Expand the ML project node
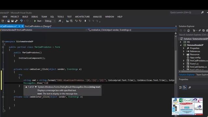 (181, 42)
